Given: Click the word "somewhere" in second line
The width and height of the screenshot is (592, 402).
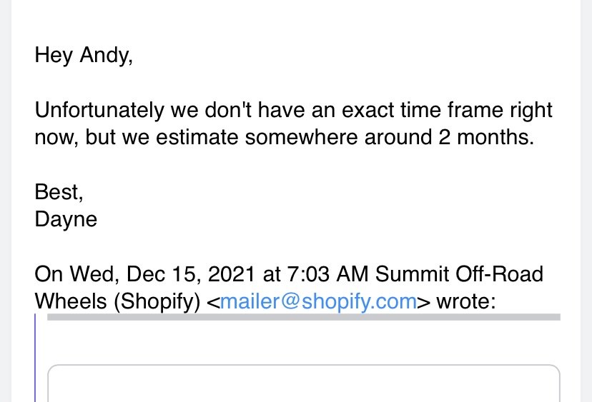Looking at the screenshot, I should point(301,137).
